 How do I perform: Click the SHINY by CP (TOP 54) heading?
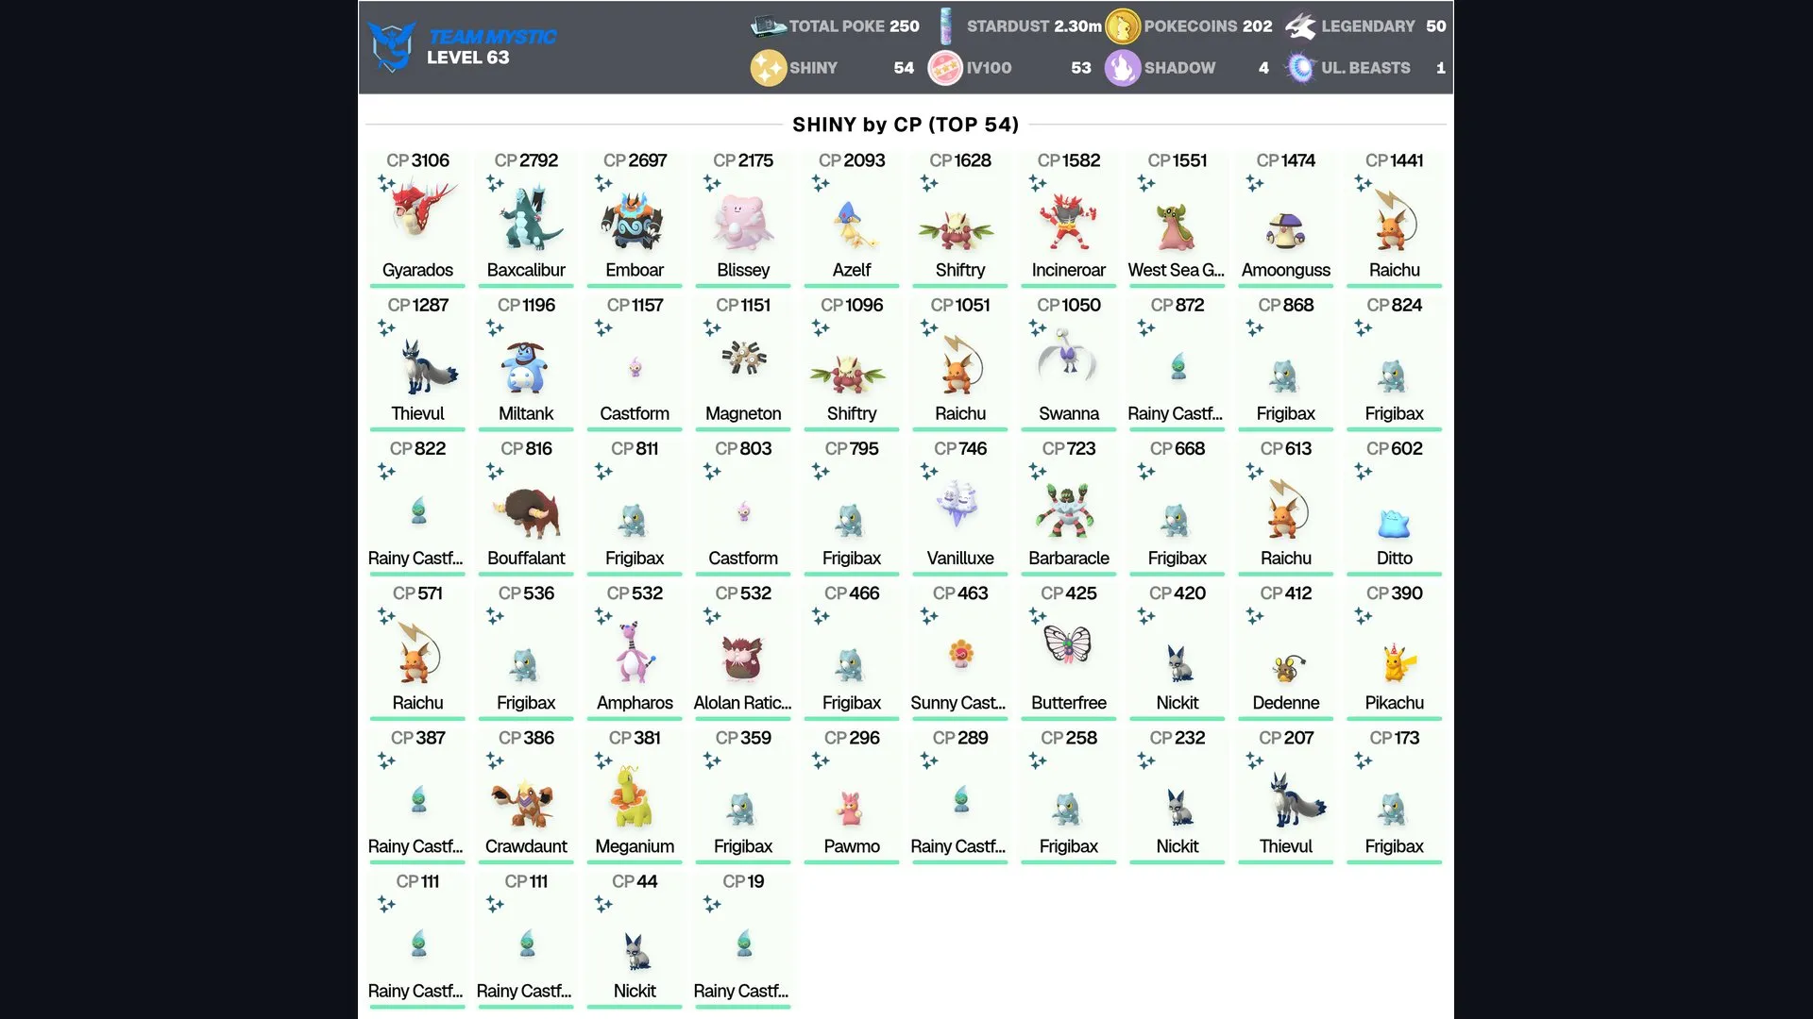pyautogui.click(x=906, y=125)
